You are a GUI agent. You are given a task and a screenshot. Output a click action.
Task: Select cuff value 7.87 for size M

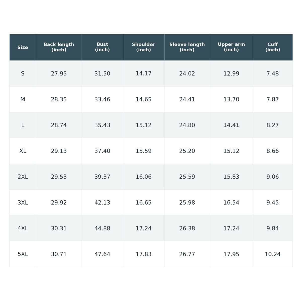point(273,99)
